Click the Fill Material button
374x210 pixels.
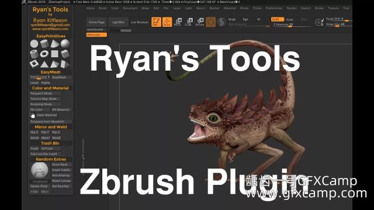[61, 110]
